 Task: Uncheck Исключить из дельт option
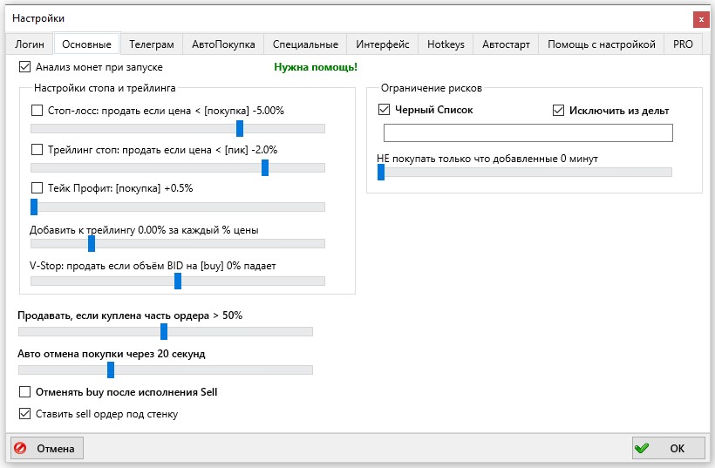(x=559, y=110)
